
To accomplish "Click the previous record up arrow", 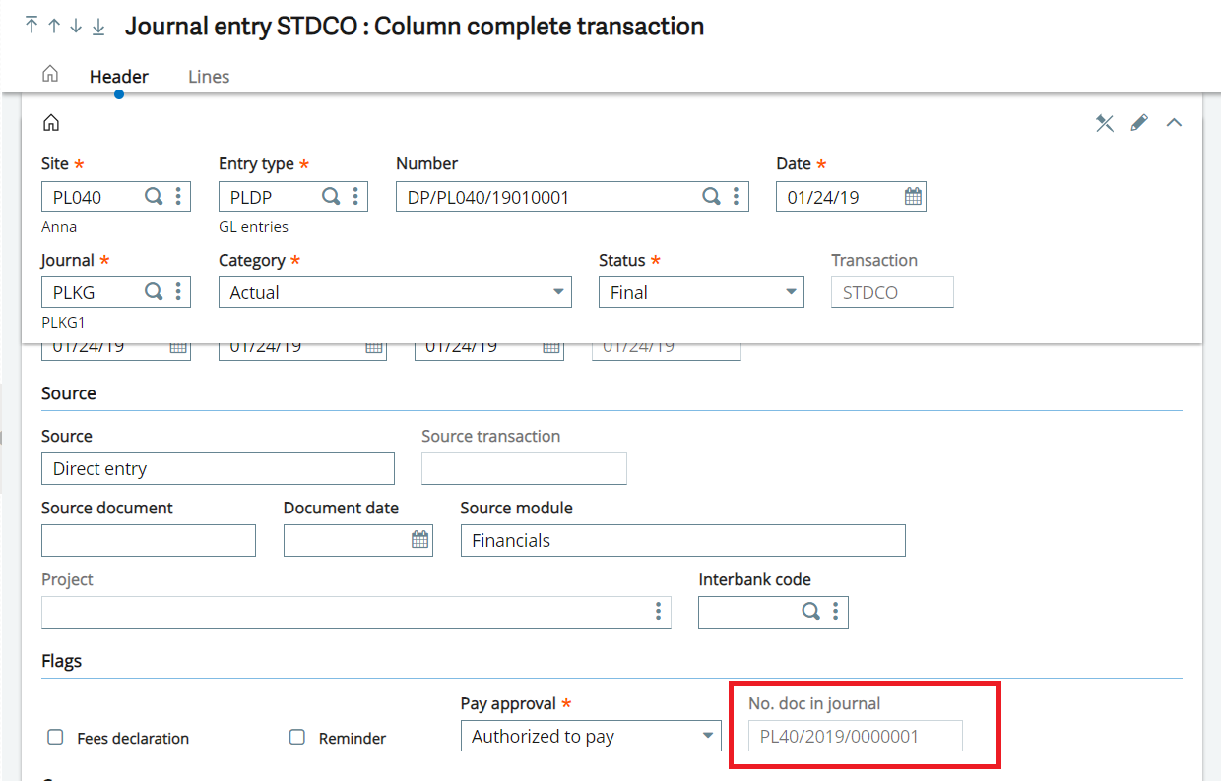I will (x=54, y=27).
